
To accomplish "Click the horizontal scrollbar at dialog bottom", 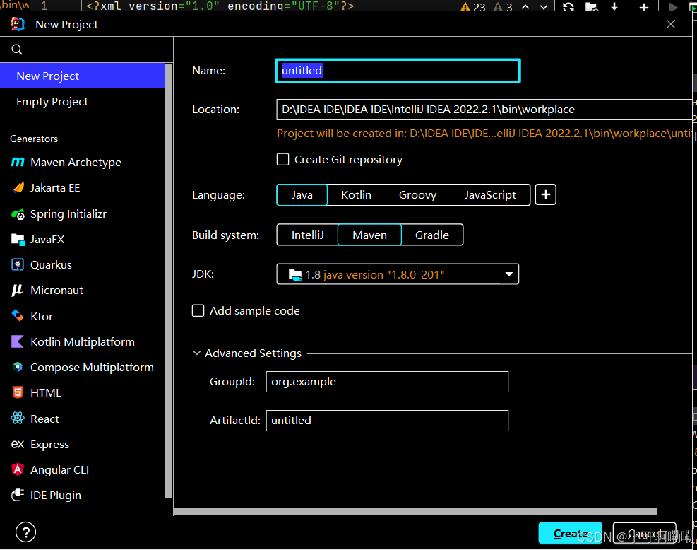I will click(415, 511).
